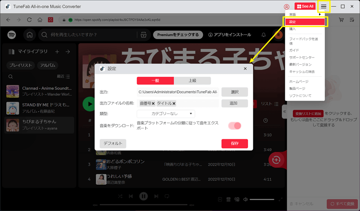
Task: Expand the 言語 submenu
Action: click(x=305, y=14)
